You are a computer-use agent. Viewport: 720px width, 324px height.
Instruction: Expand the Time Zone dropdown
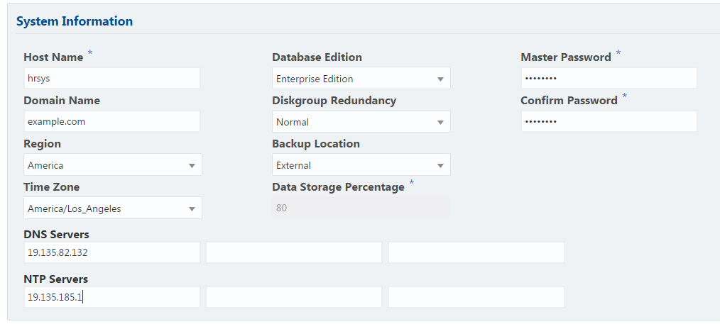pyautogui.click(x=112, y=208)
